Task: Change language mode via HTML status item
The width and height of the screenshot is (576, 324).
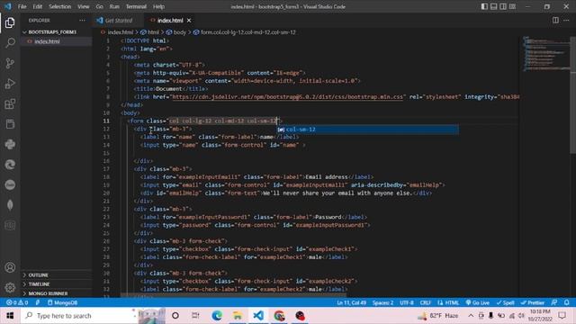Action: pyautogui.click(x=448, y=302)
